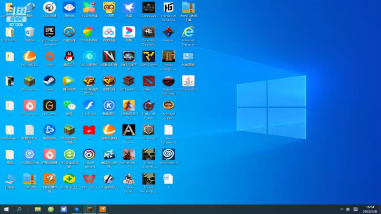Screen dimensions: 381x214
Task: Switch to the orange taskbar app
Action: [102, 209]
